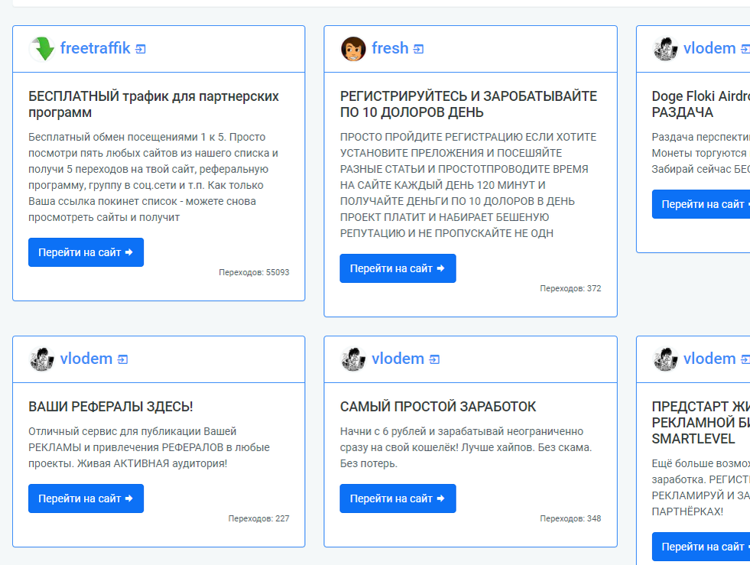Go to site from ВАШИ РЕФЕРАЛЫ ЗДЕСЬ card
Image resolution: width=750 pixels, height=565 pixels.
click(x=86, y=498)
